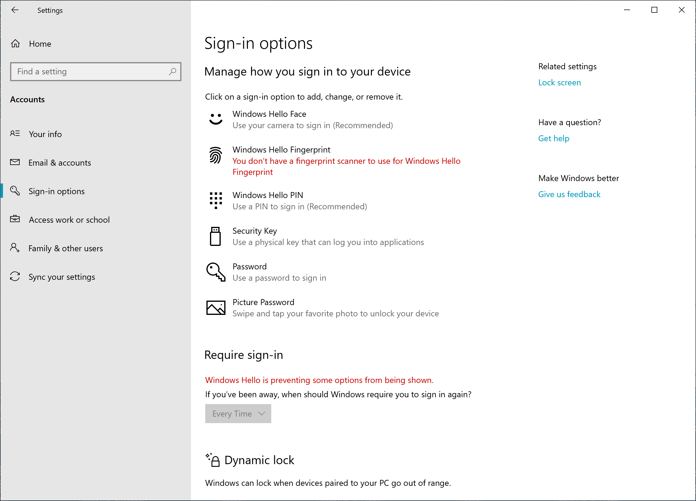Screen dimensions: 696x501
Task: Go back using the arrow in title bar
Action: click(x=15, y=10)
